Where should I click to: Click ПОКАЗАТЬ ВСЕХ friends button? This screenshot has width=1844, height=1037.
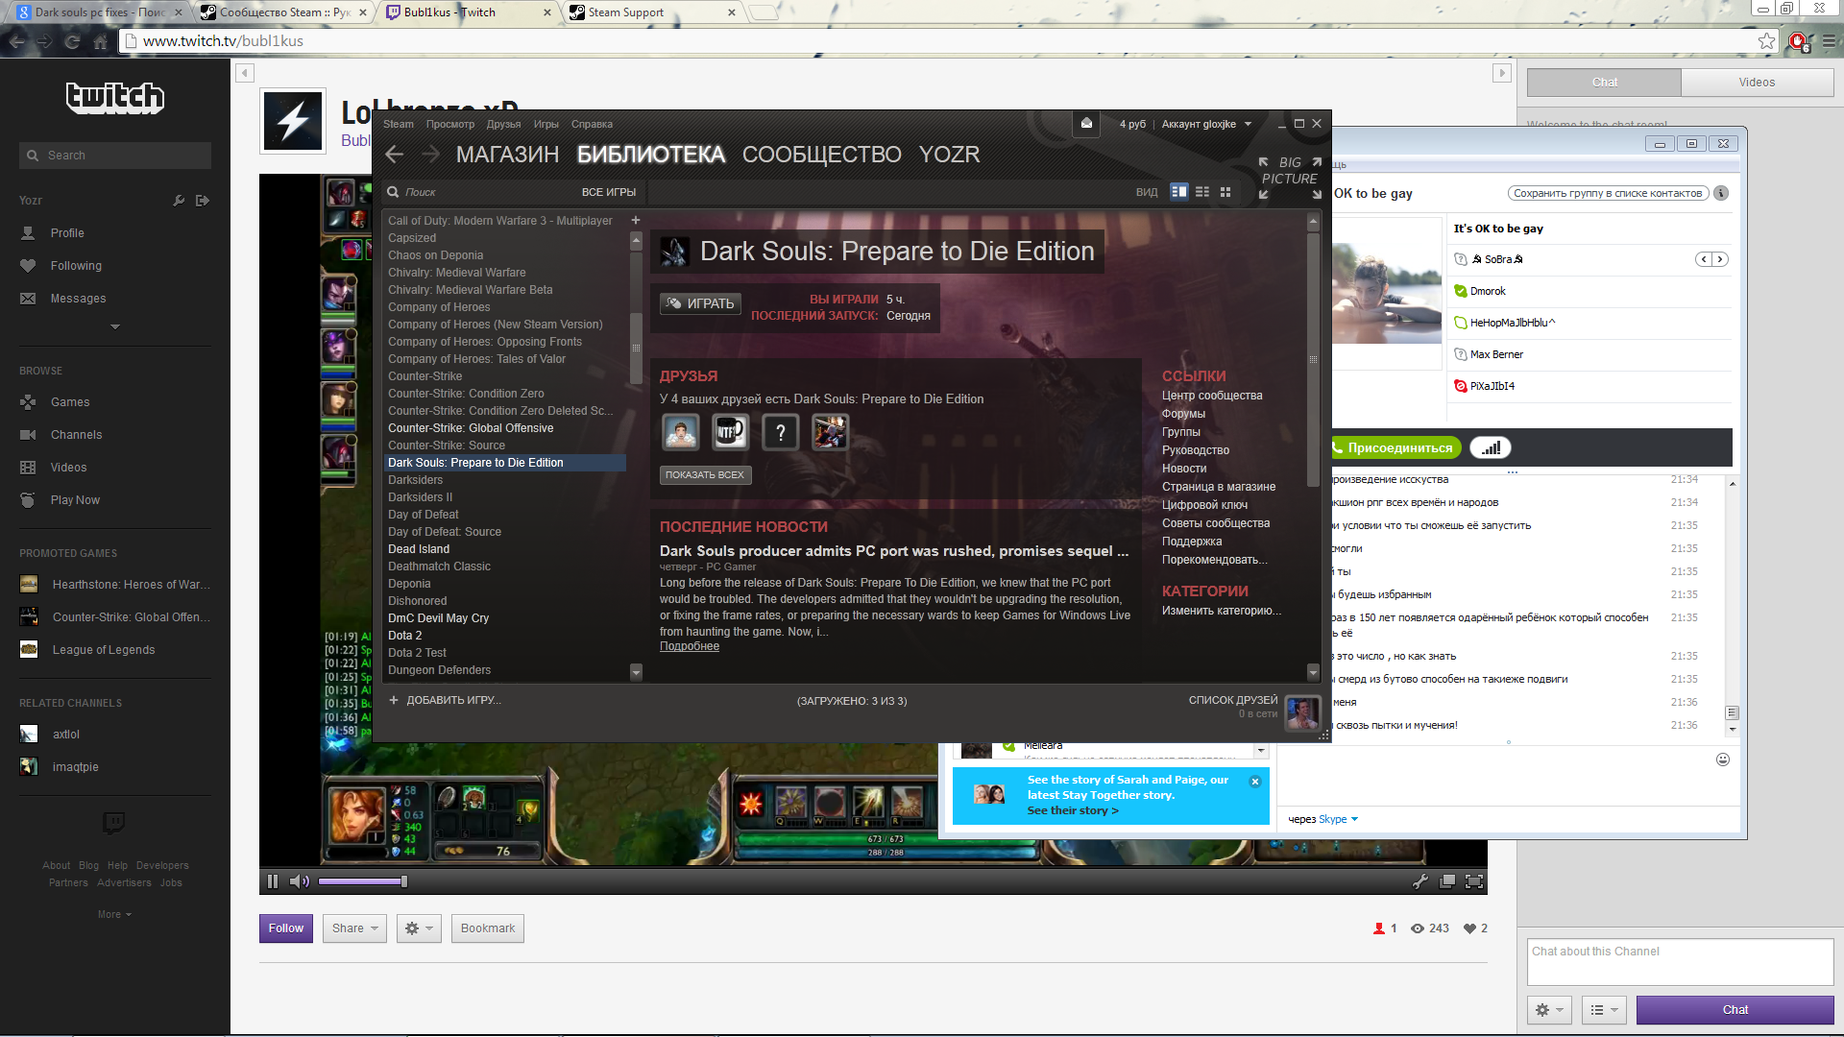[705, 475]
